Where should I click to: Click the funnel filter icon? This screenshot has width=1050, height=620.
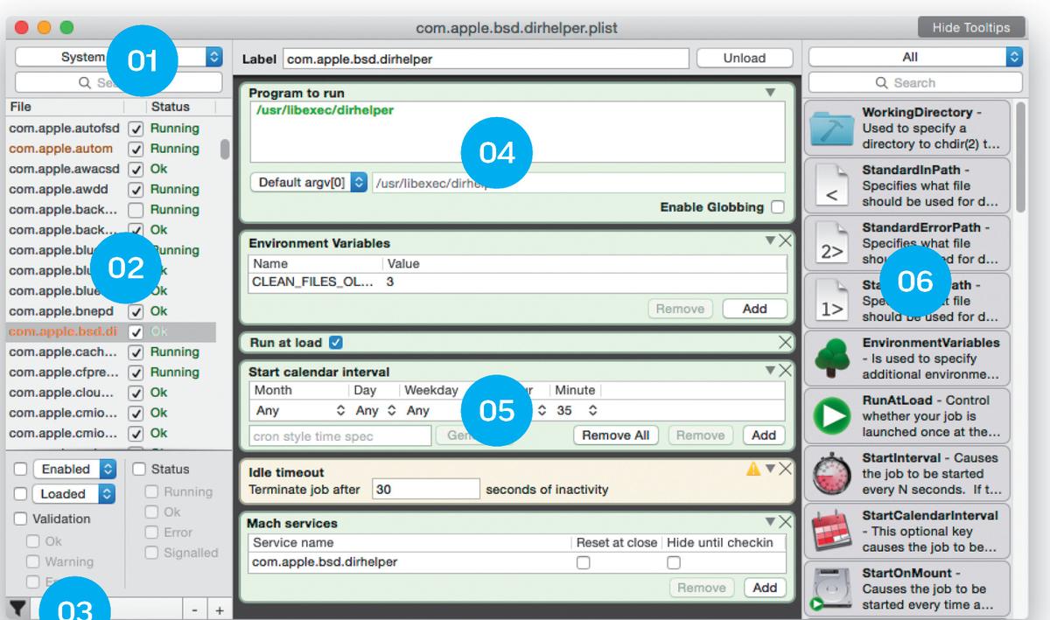point(17,608)
